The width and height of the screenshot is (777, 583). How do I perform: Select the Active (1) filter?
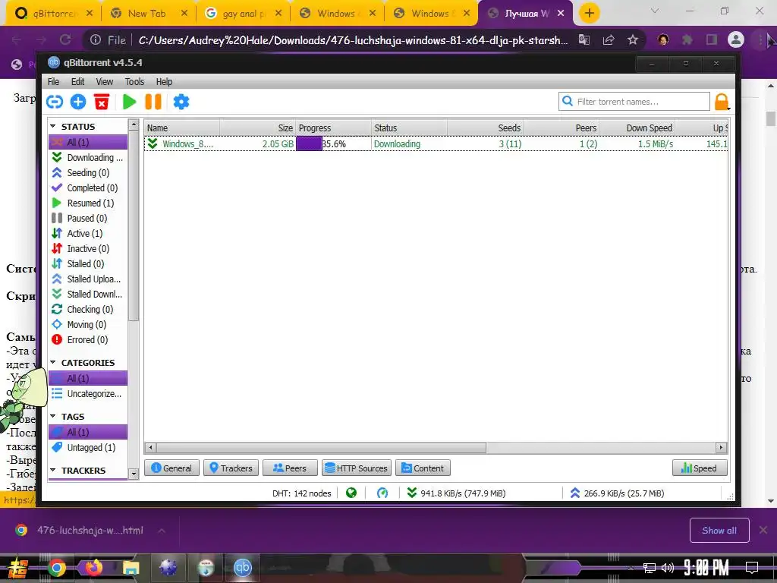(x=88, y=234)
